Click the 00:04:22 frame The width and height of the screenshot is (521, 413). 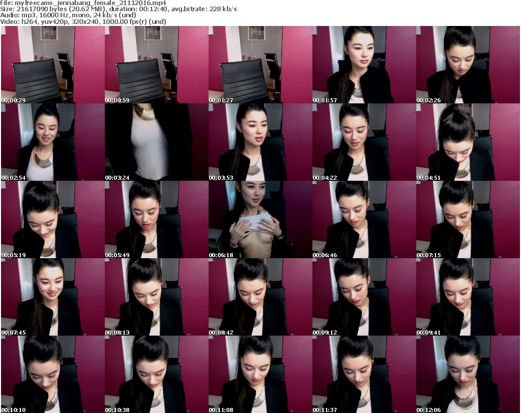[x=364, y=142]
